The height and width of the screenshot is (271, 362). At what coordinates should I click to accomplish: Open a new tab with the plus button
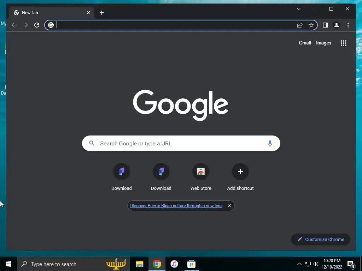pos(101,13)
